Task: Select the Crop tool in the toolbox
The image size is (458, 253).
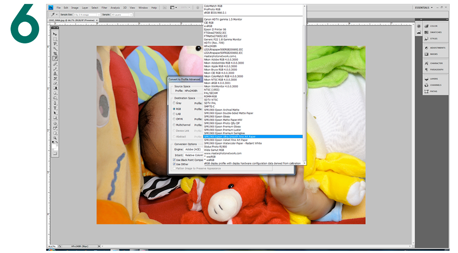Action: 55,54
